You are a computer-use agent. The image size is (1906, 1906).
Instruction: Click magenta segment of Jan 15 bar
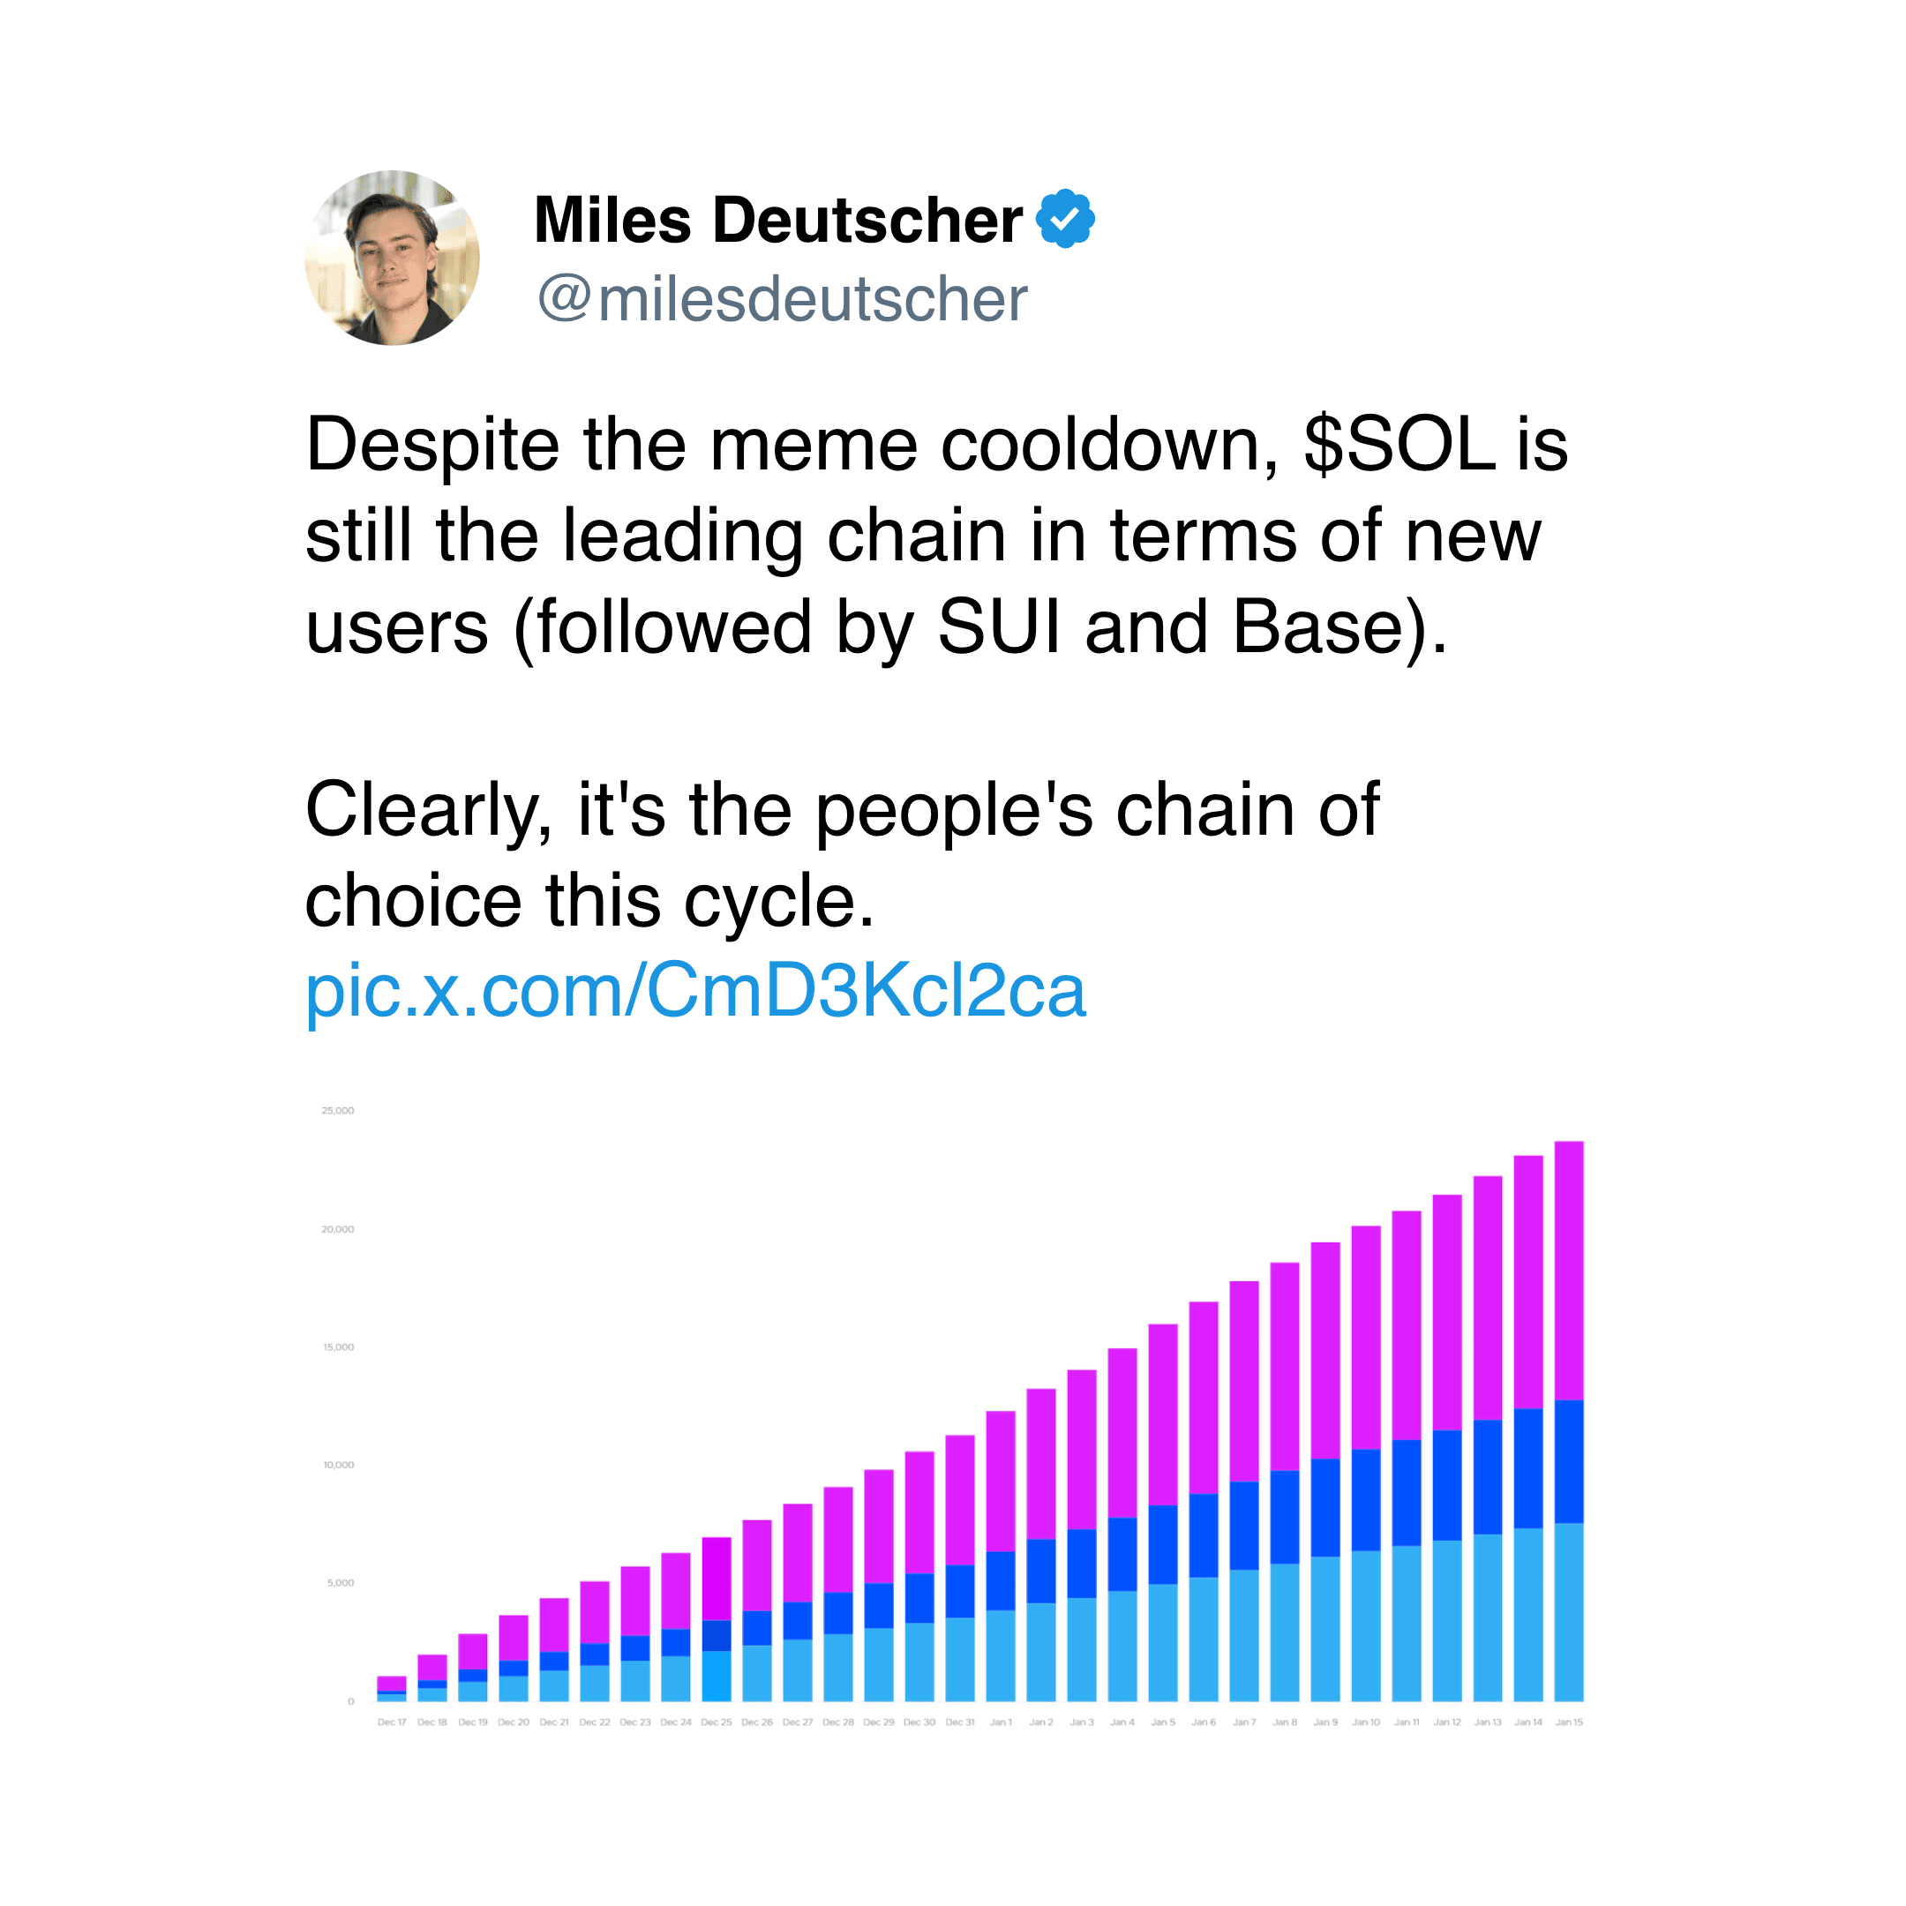pos(1569,1271)
